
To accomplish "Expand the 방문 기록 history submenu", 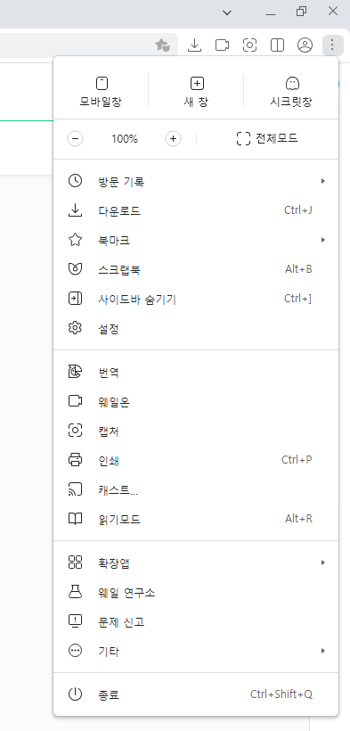I will (x=196, y=181).
